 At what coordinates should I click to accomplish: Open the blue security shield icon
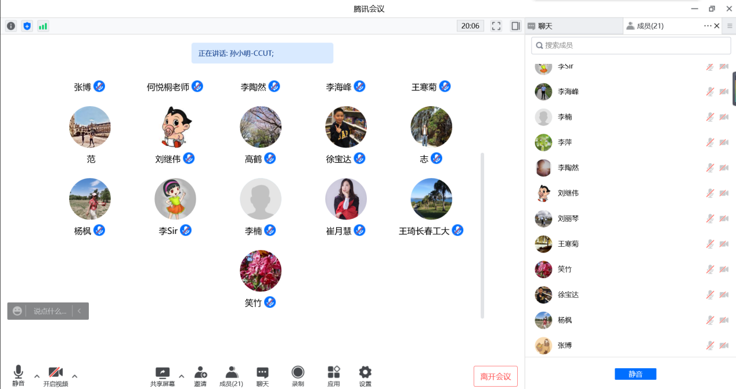pyautogui.click(x=27, y=26)
